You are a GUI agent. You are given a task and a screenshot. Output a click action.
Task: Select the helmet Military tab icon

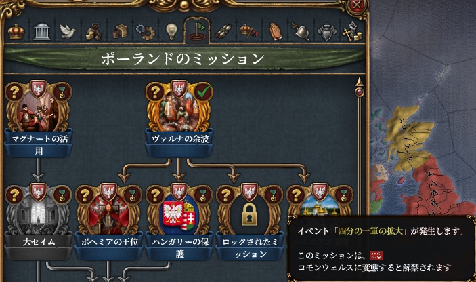coord(300,32)
